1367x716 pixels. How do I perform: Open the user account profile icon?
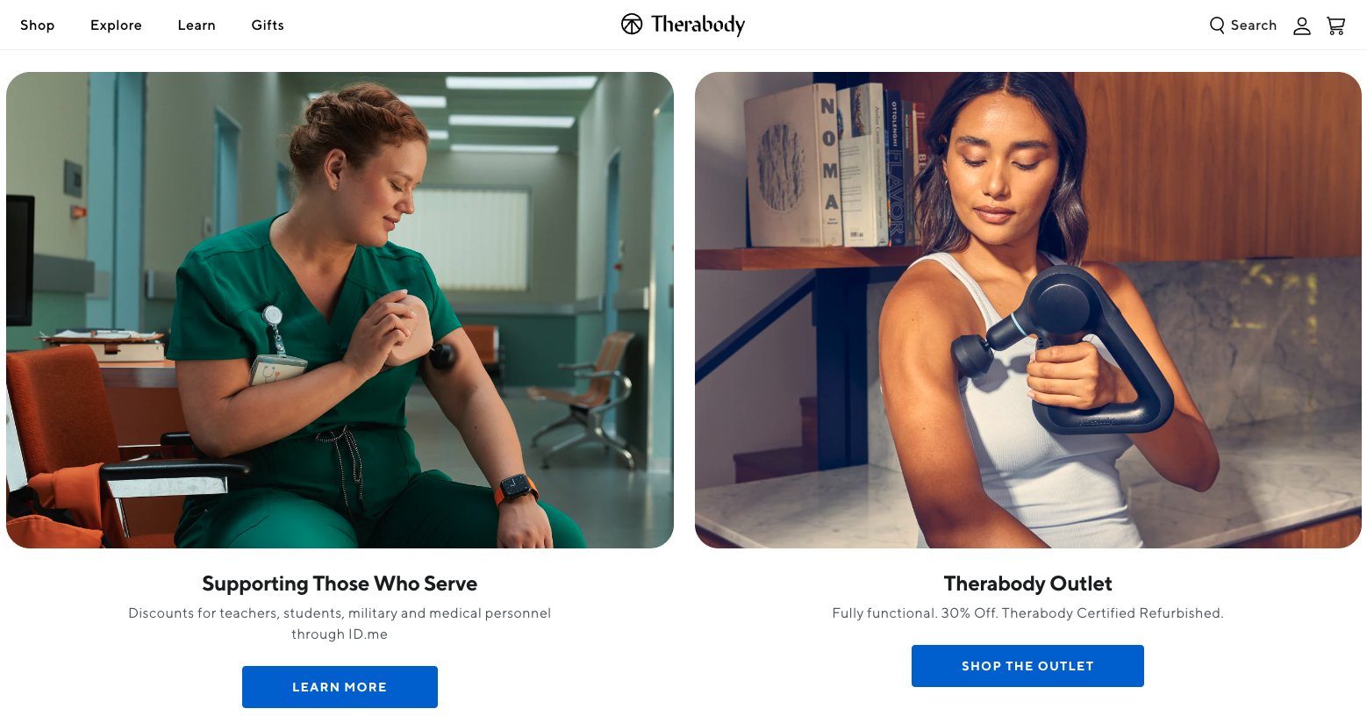1302,25
